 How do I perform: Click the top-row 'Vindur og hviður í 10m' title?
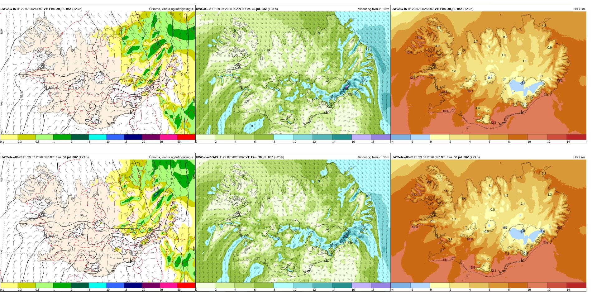(373, 9)
